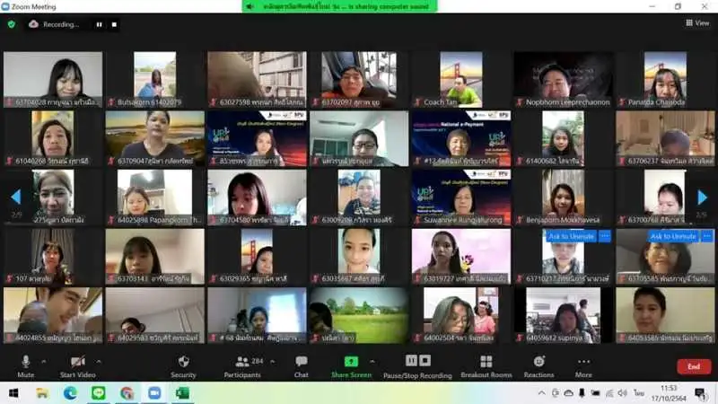Click Pause/Stop Recording control
This screenshot has width=718, height=404.
click(x=417, y=364)
